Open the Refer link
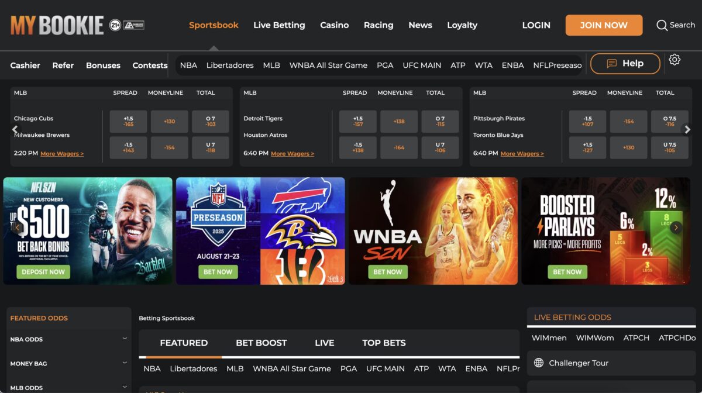Viewport: 702px width, 393px height. tap(63, 65)
